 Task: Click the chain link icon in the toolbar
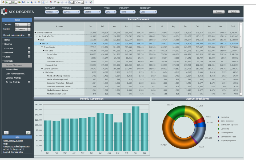pos(54,2)
